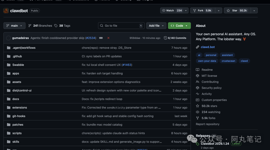The height and width of the screenshot is (150, 270).
Task: Open the scripts folder
Action: (17, 133)
